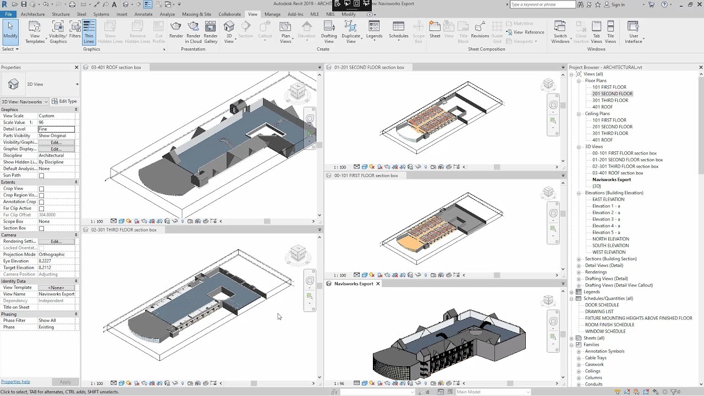The height and width of the screenshot is (396, 704).
Task: Click ViewCube in THIRD FLOOR view
Action: 298,254
